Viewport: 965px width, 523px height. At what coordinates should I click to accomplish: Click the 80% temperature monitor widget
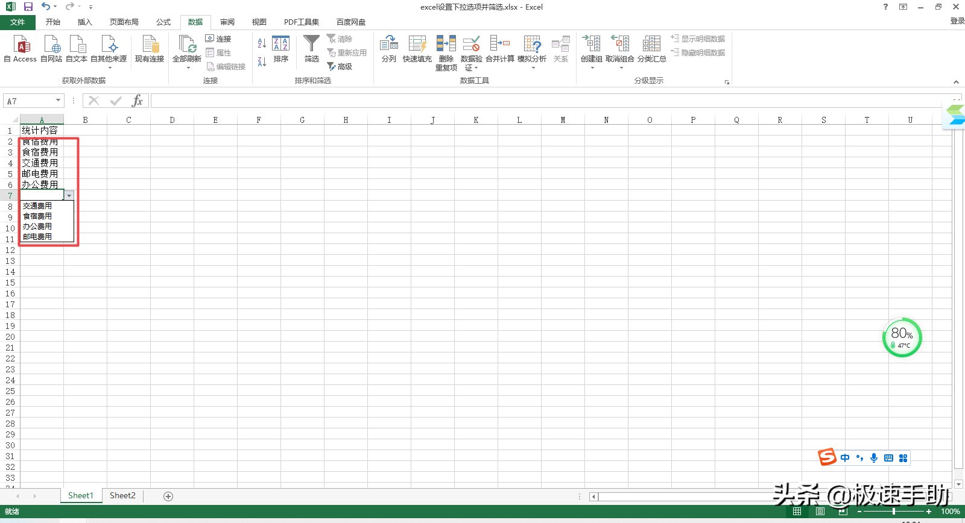(902, 337)
